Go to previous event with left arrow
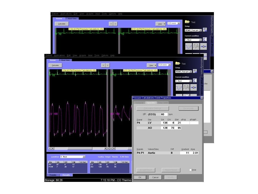 pos(103,65)
